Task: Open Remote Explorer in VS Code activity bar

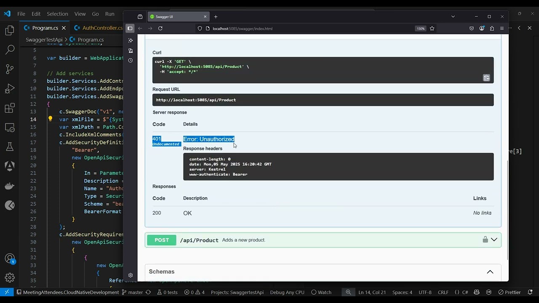Action: coord(10,128)
